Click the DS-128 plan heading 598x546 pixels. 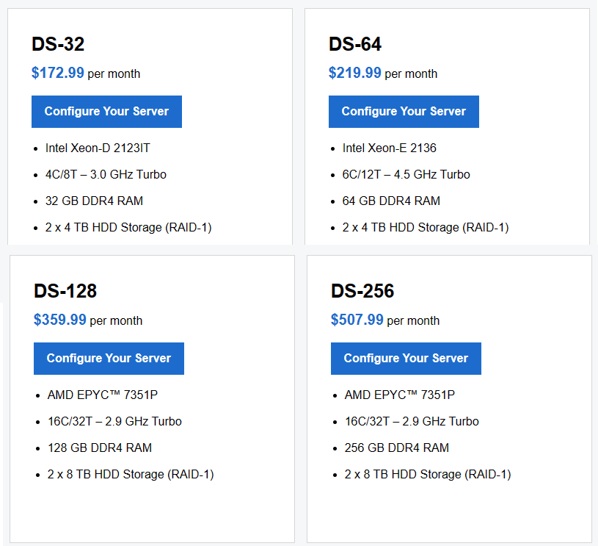coord(65,291)
